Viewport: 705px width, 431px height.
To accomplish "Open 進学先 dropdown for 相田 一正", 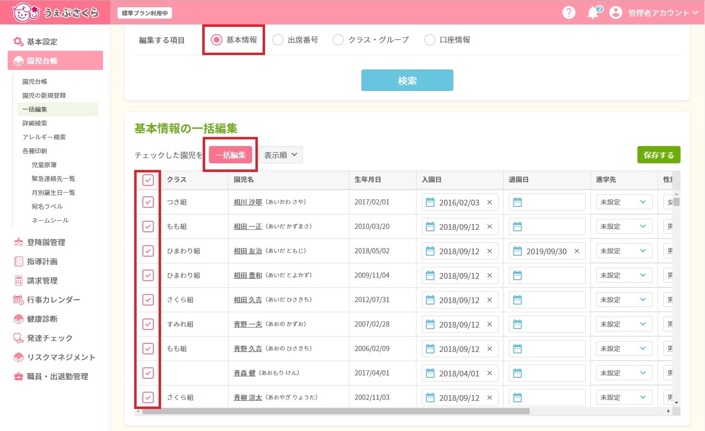I will [624, 227].
